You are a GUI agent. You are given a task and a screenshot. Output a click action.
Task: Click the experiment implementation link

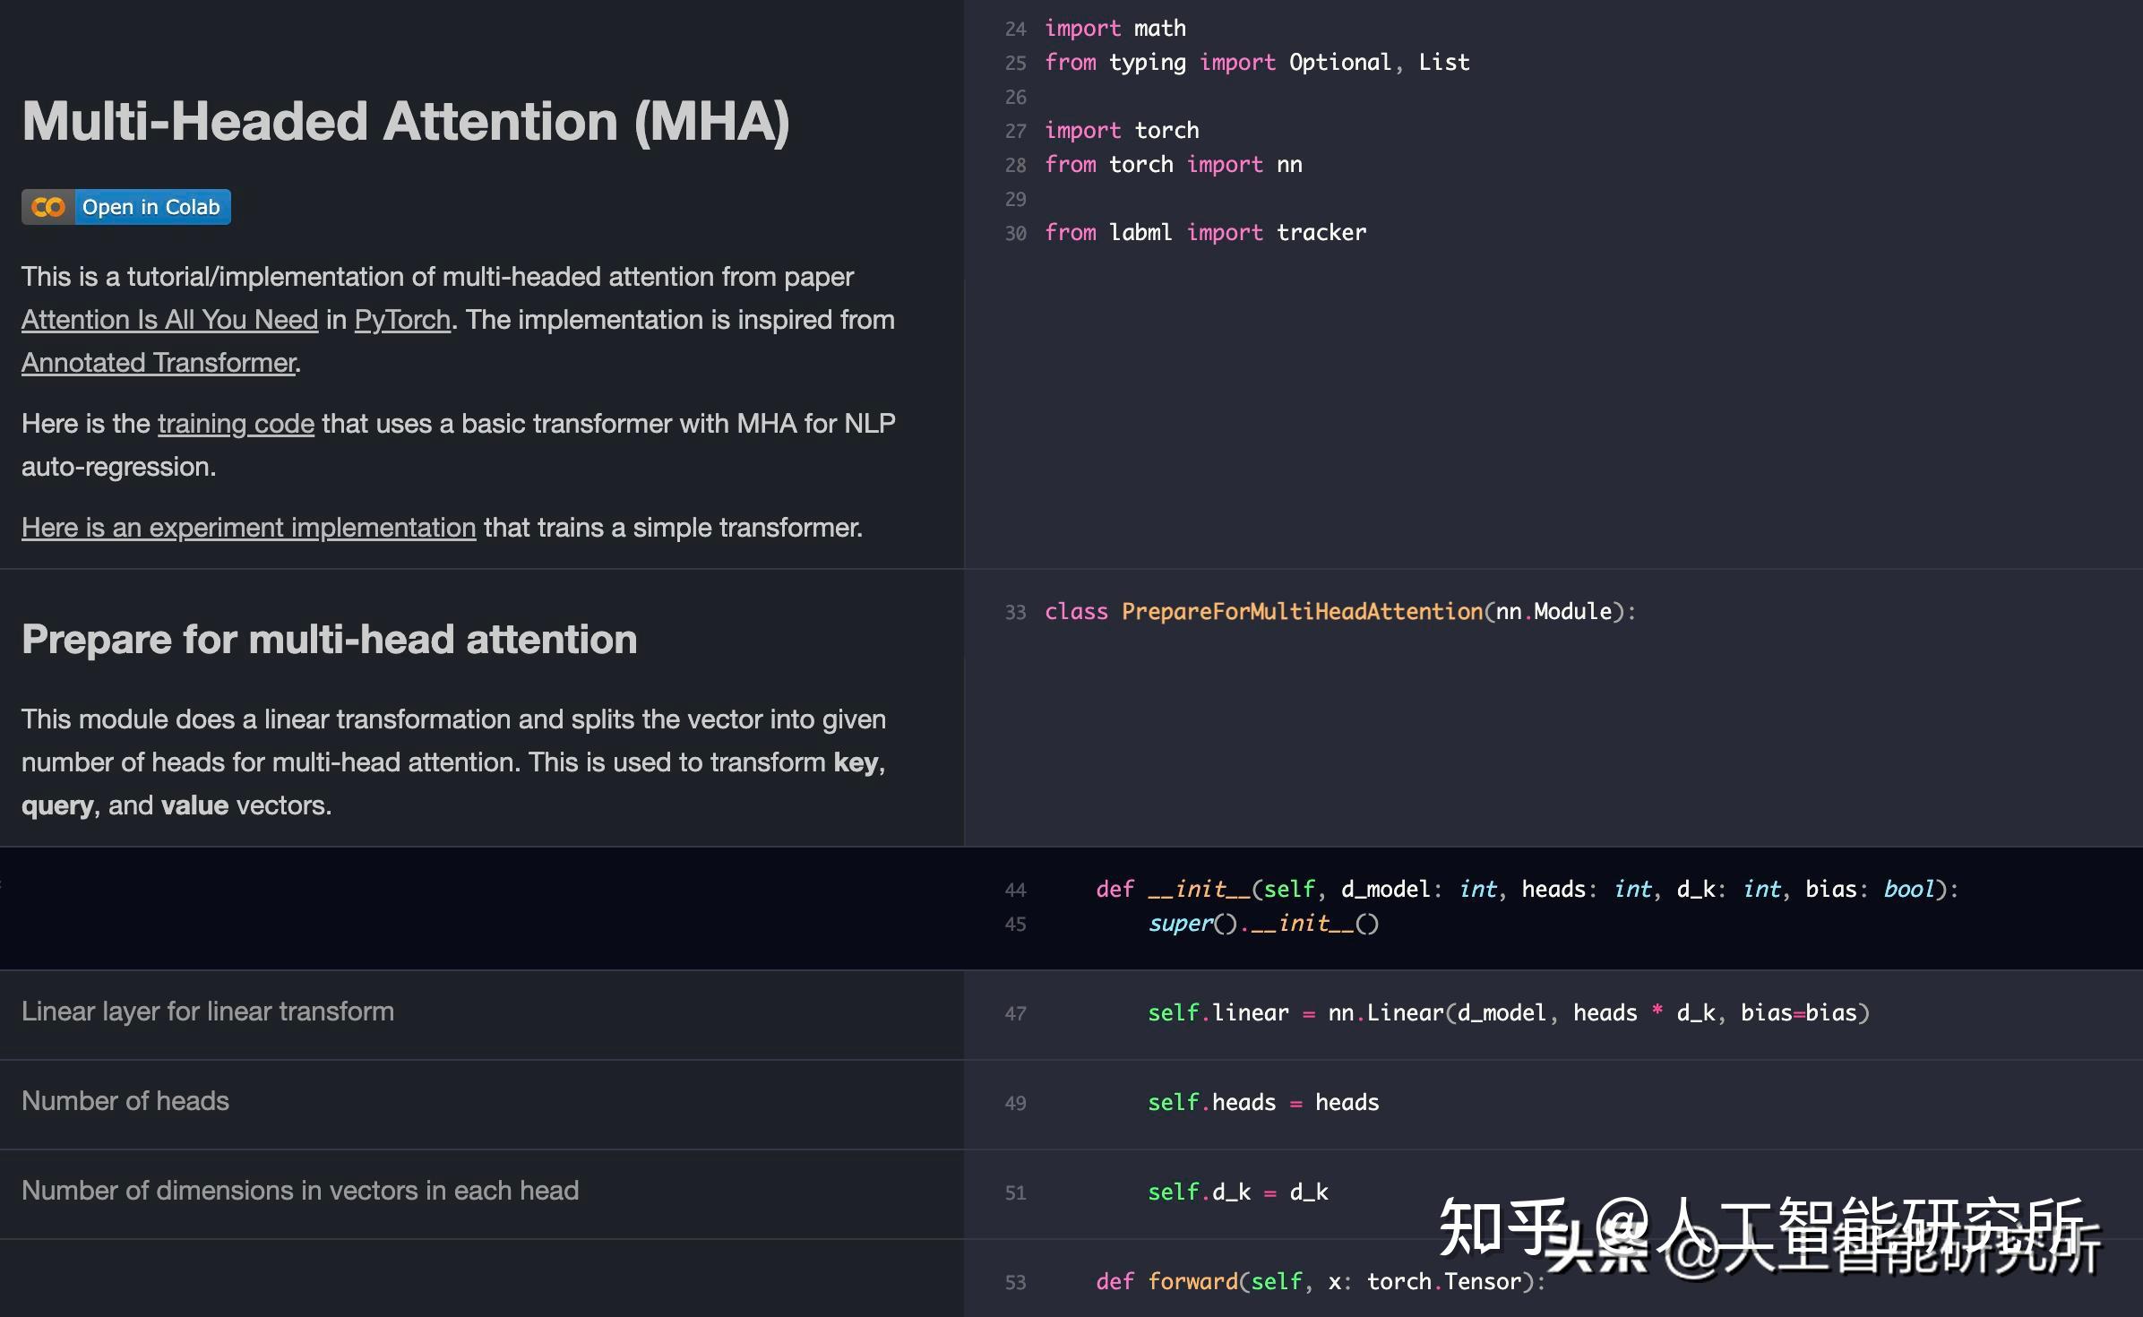coord(248,527)
